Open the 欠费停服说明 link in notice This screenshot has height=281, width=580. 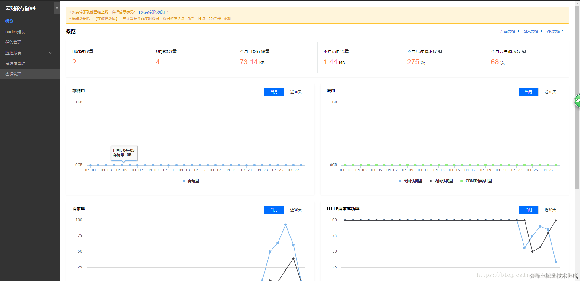click(152, 12)
